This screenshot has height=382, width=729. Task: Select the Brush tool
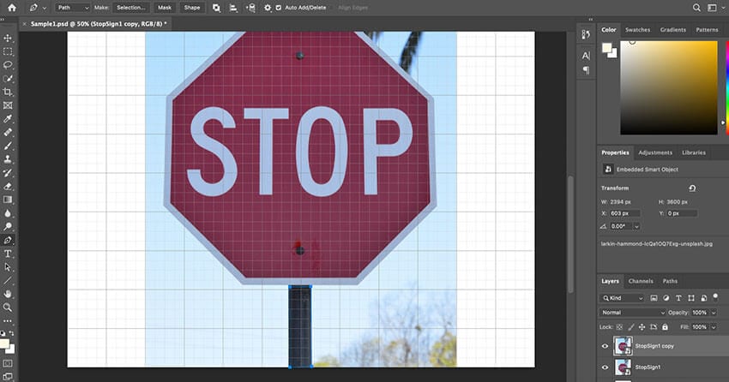coord(8,146)
